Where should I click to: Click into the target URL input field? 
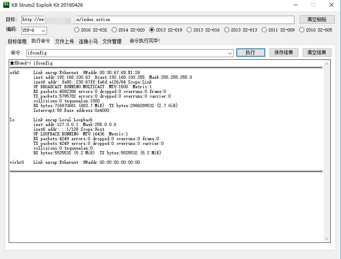[x=158, y=20]
